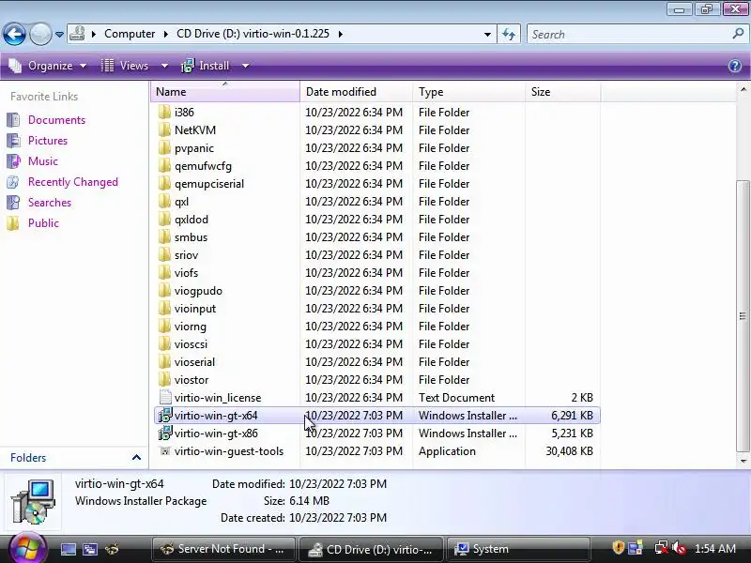Select the vioinput folder icon
The height and width of the screenshot is (563, 751).
(164, 309)
